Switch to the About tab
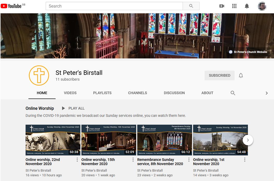Viewport: 274px width, 181px height. click(207, 93)
